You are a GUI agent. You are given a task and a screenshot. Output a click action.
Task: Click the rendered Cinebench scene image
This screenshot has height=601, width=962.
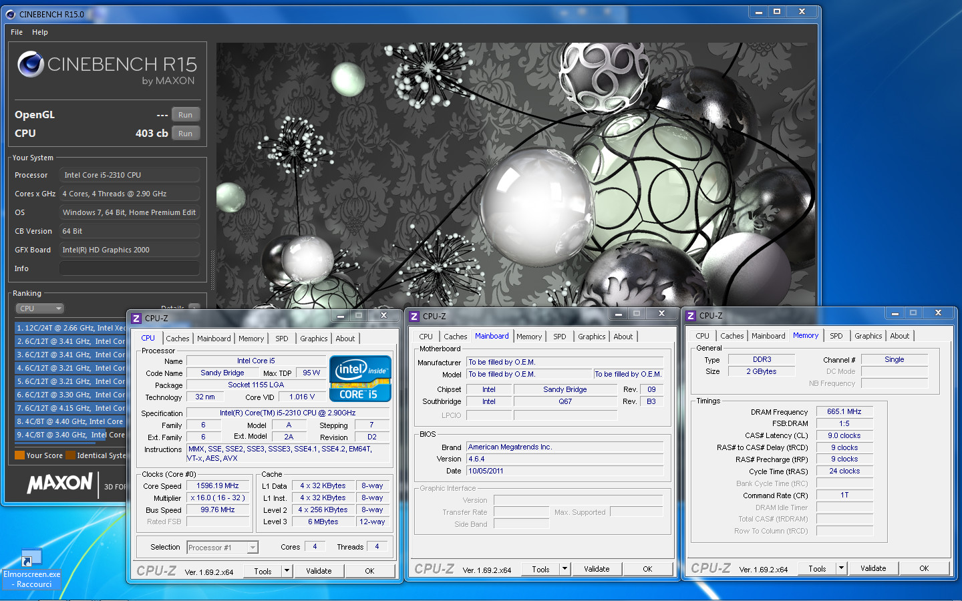coord(516,175)
